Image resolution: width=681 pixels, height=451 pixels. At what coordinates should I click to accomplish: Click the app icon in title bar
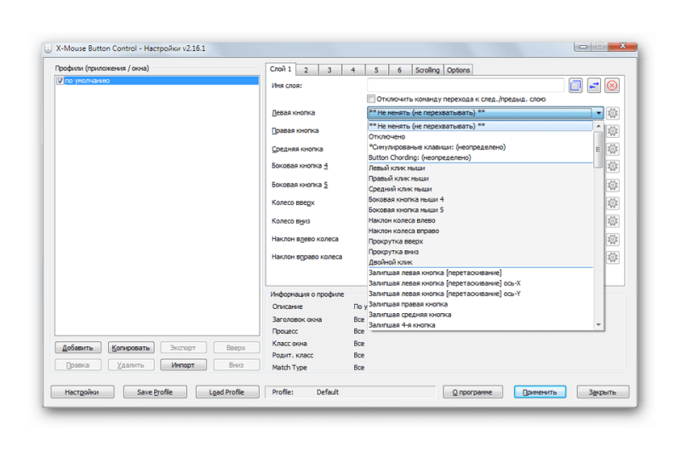click(x=49, y=49)
